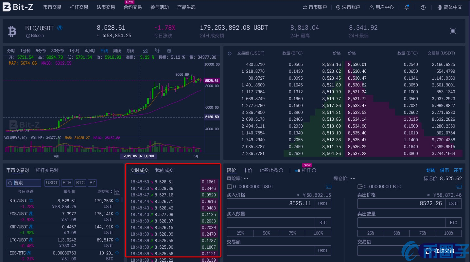Viewport: 470px width, 262px height.
Task: Select sell order price 8,530.01
Action: point(357,64)
